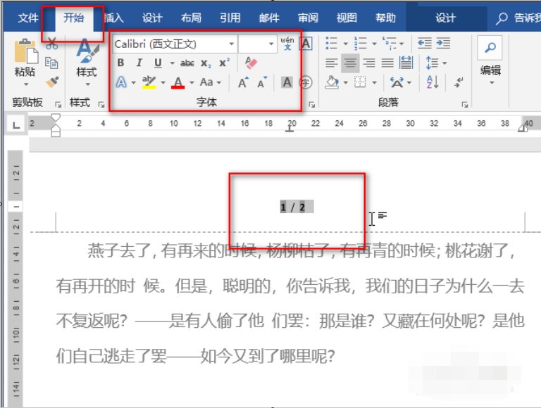The width and height of the screenshot is (541, 408).
Task: Toggle italic formatting
Action: [x=139, y=63]
